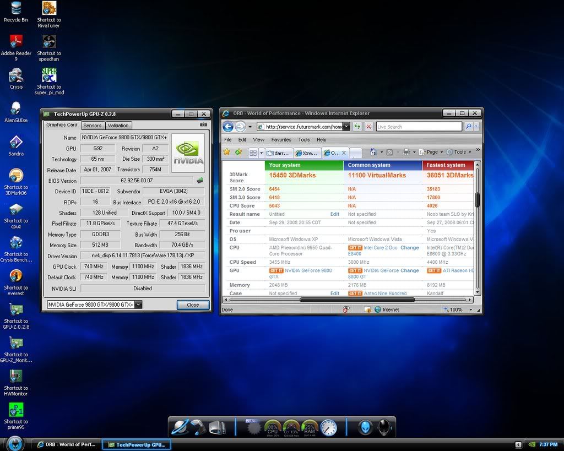This screenshot has height=451, width=564.
Task: Refresh the ORB page in Internet Explorer
Action: click(357, 127)
